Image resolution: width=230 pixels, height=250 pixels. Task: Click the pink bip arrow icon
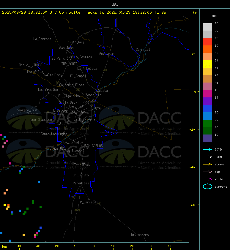coord(207,172)
